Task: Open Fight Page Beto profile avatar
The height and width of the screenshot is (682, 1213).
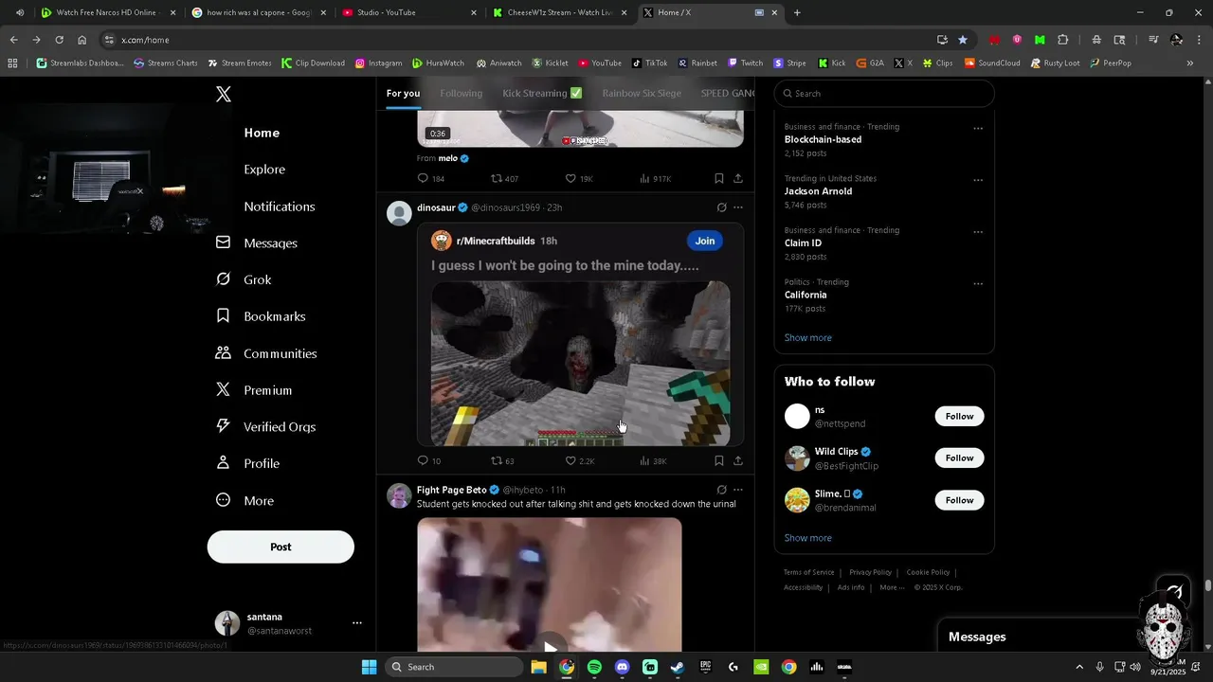Action: [399, 495]
